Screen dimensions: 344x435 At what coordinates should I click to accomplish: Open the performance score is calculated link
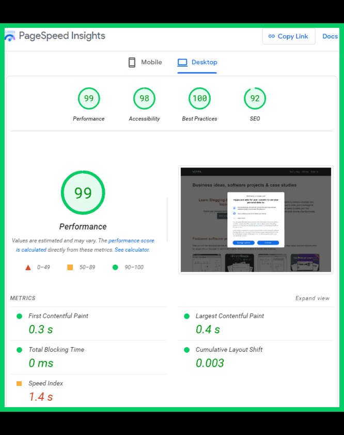(x=85, y=245)
